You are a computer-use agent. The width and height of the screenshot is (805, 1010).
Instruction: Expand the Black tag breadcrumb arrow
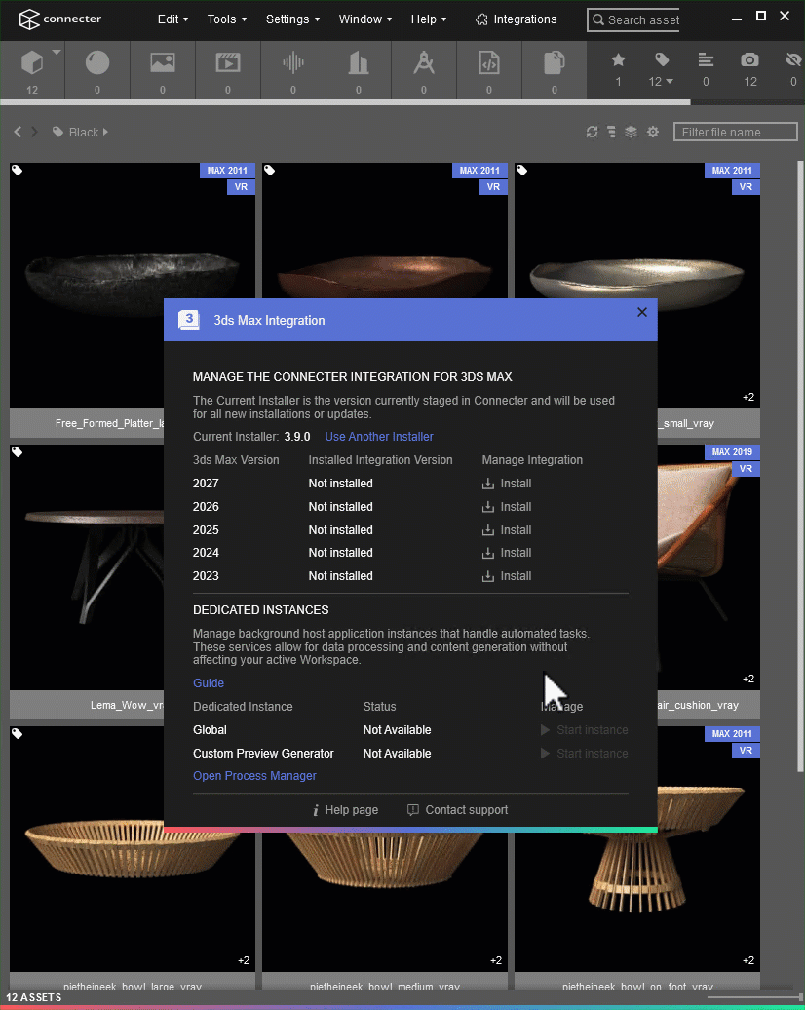point(105,132)
